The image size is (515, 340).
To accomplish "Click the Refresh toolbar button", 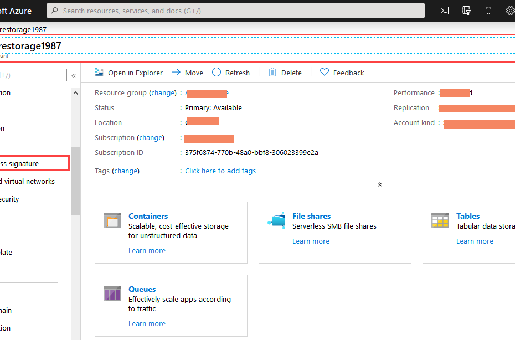I will pos(230,73).
